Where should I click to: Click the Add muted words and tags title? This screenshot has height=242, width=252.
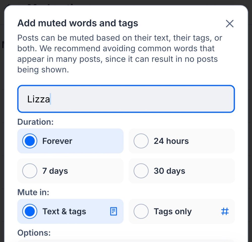tap(78, 23)
